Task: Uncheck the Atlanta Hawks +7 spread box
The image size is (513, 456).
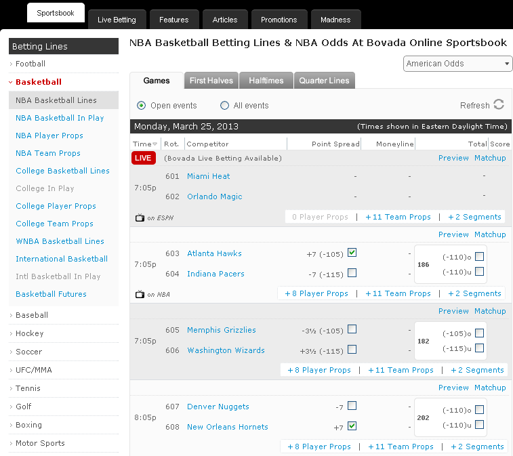Action: 352,253
